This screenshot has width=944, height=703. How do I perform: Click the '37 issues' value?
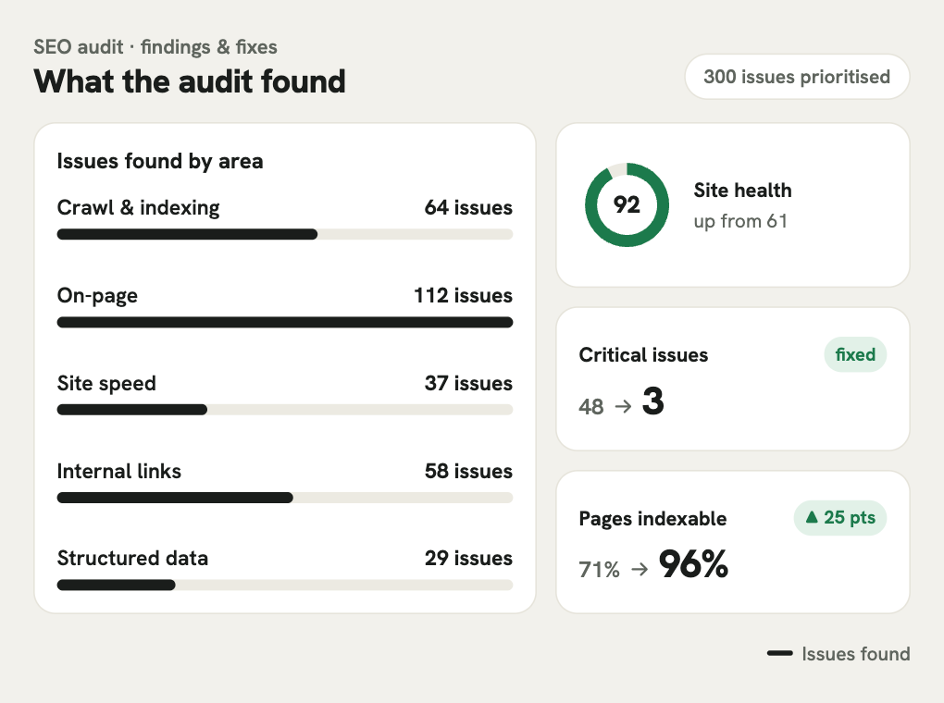(x=468, y=383)
